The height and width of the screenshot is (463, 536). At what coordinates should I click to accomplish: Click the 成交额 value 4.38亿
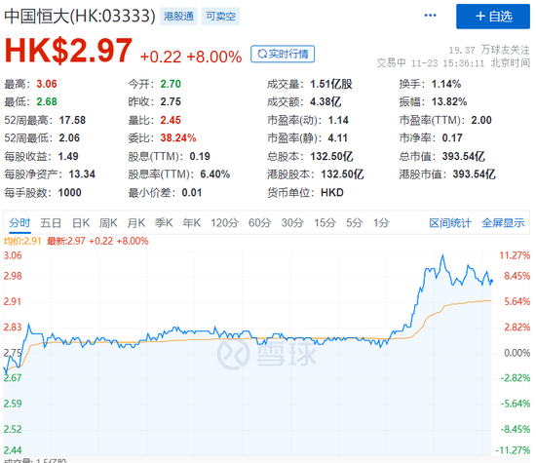(325, 101)
